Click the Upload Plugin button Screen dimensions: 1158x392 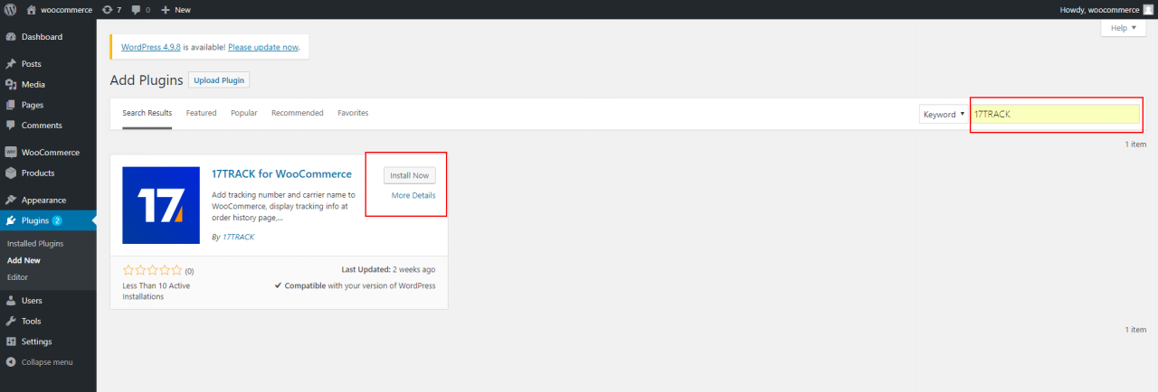coord(219,79)
